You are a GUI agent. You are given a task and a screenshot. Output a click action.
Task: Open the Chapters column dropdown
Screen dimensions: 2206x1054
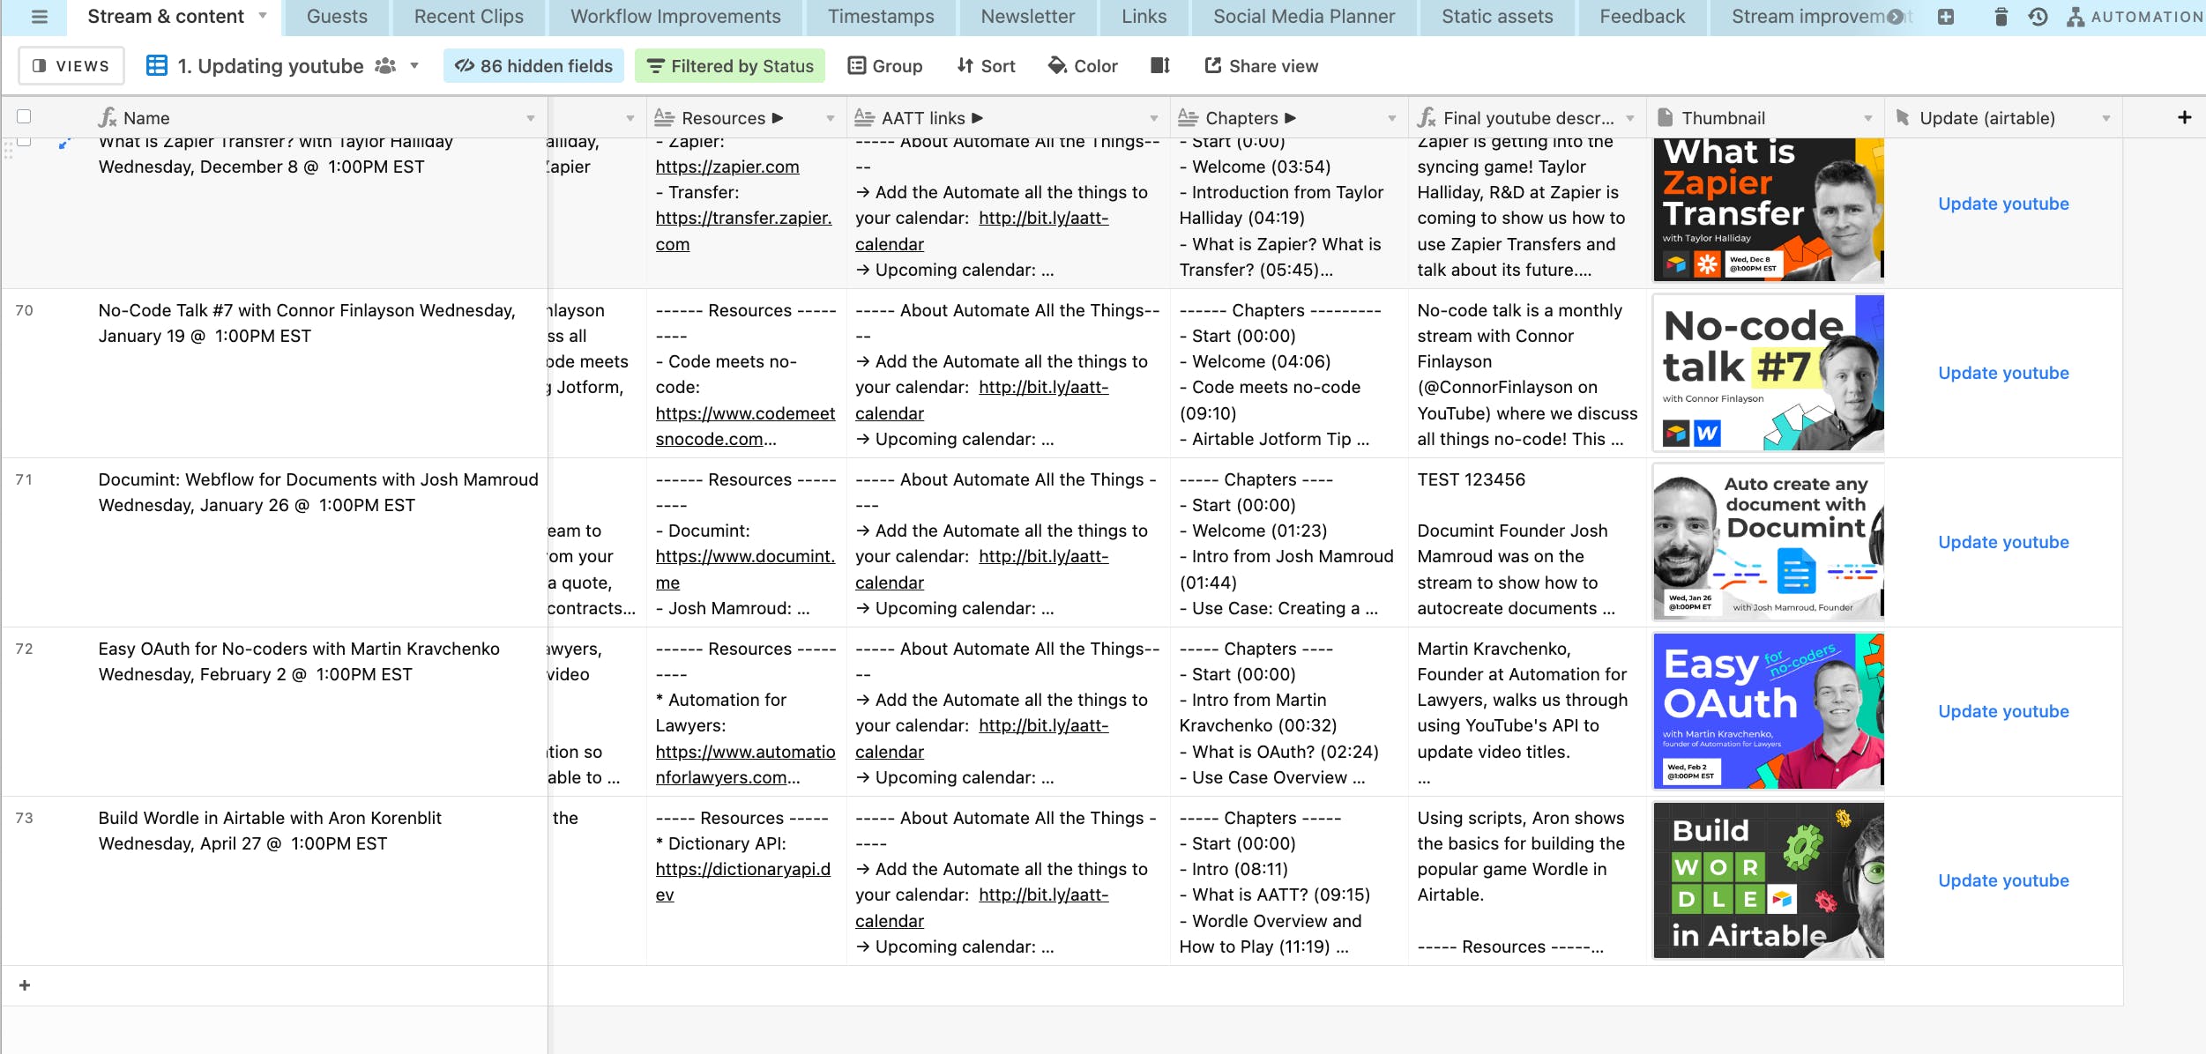click(x=1392, y=118)
